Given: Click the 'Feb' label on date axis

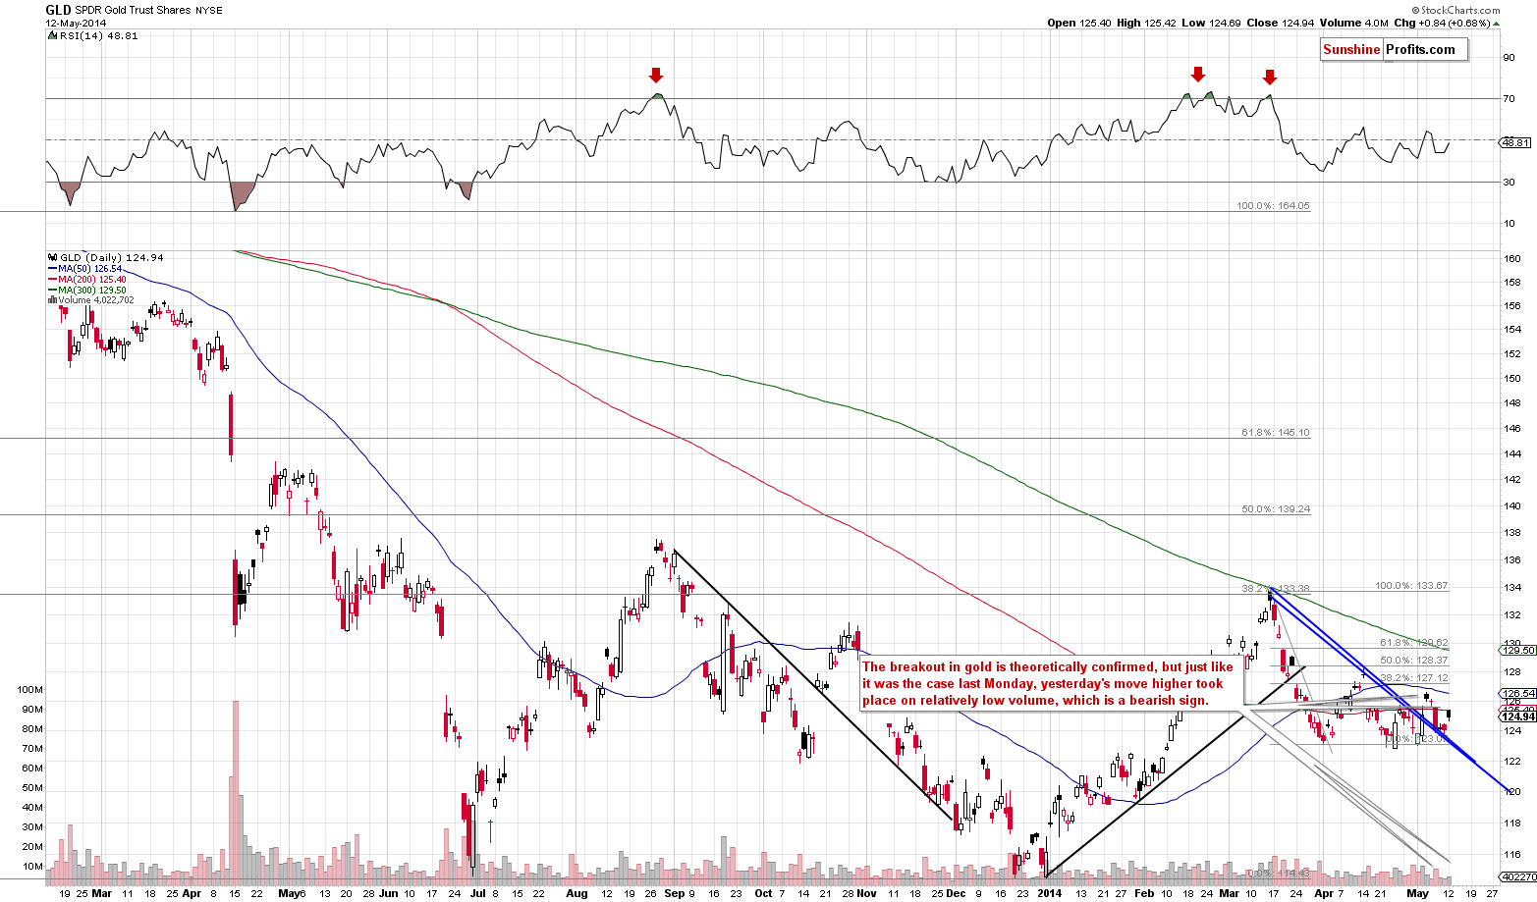Looking at the screenshot, I should click(1144, 894).
